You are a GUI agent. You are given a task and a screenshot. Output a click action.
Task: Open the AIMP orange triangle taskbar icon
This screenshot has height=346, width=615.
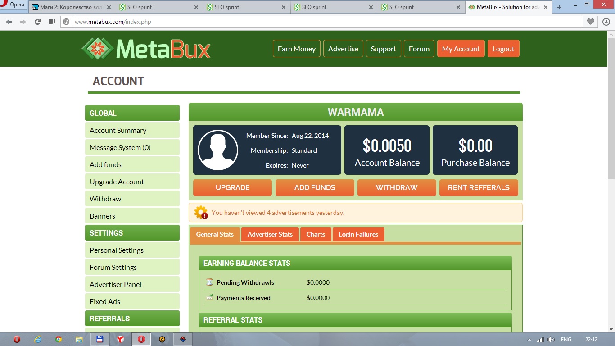click(x=162, y=340)
